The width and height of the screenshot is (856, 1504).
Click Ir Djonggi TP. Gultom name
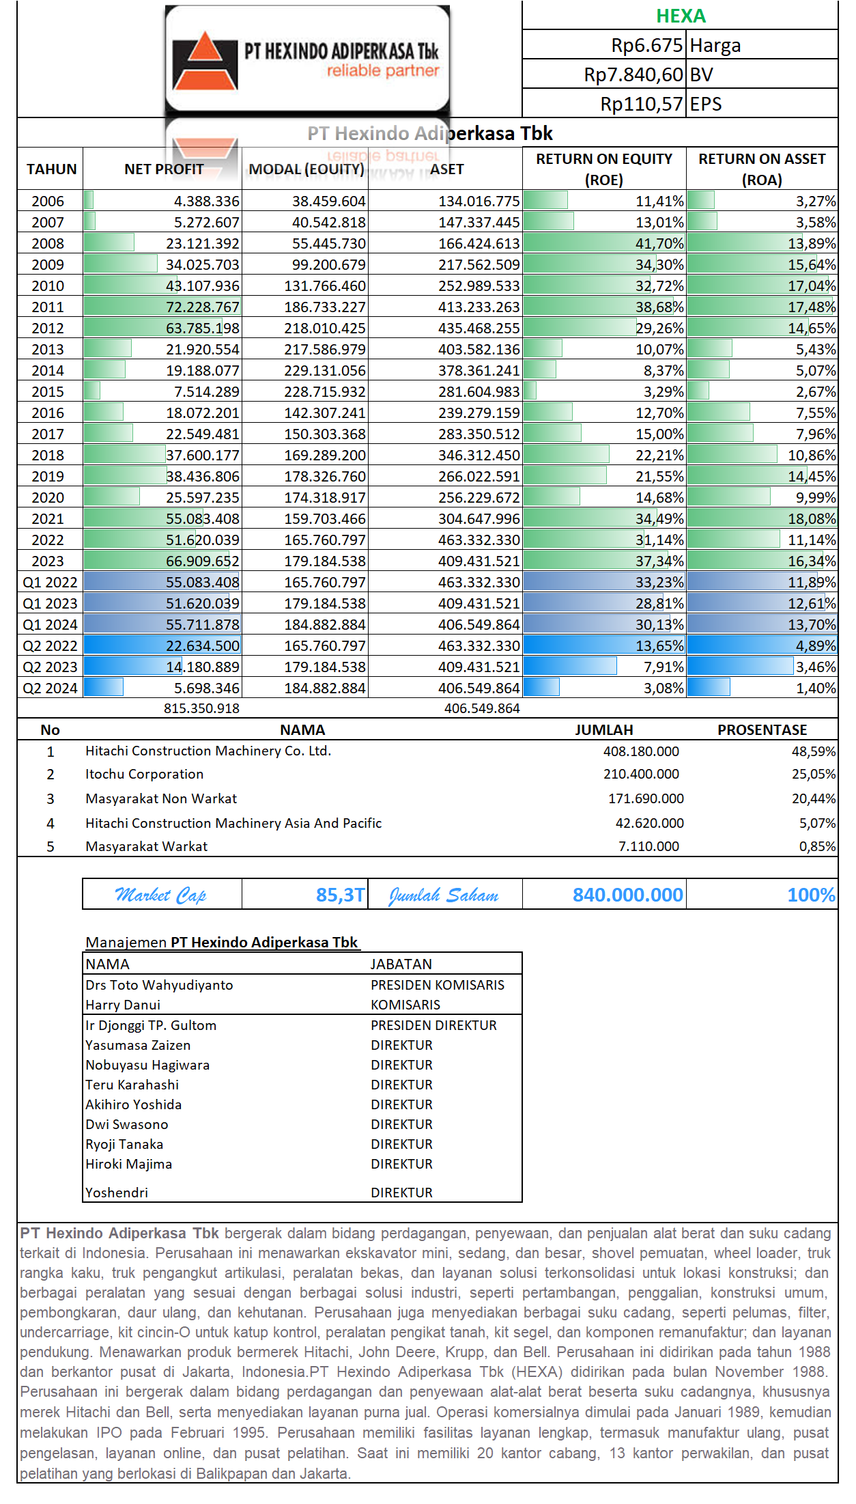point(151,1026)
